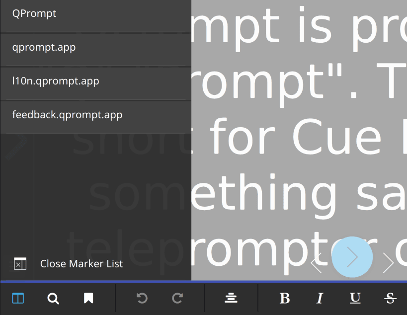
Task: Redo the last edit
Action: click(x=177, y=298)
